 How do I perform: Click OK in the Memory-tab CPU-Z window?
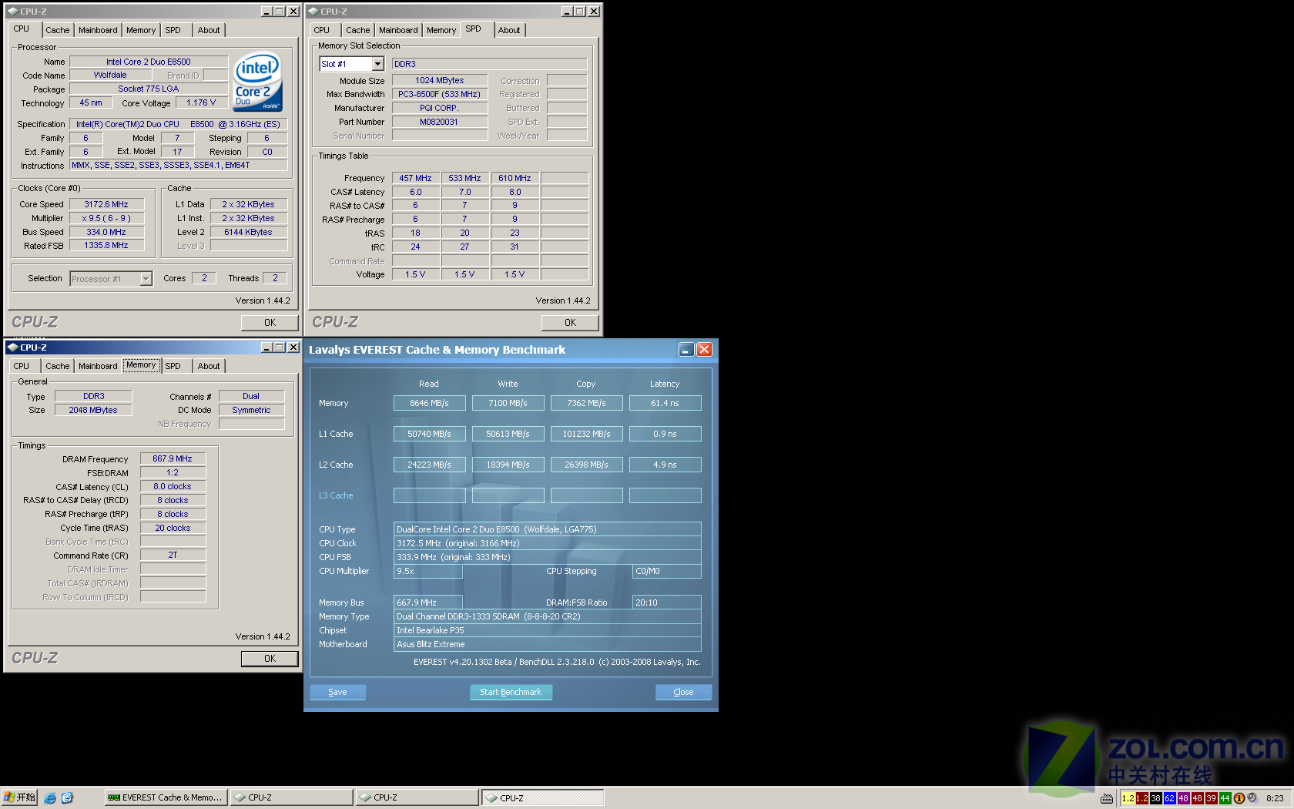270,659
